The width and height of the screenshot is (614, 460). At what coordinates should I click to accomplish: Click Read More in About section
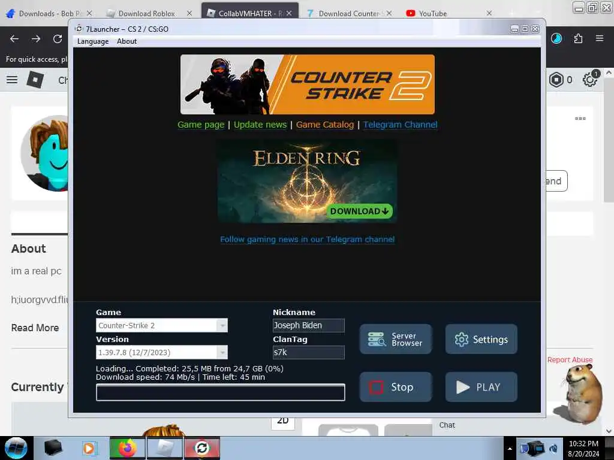click(35, 328)
